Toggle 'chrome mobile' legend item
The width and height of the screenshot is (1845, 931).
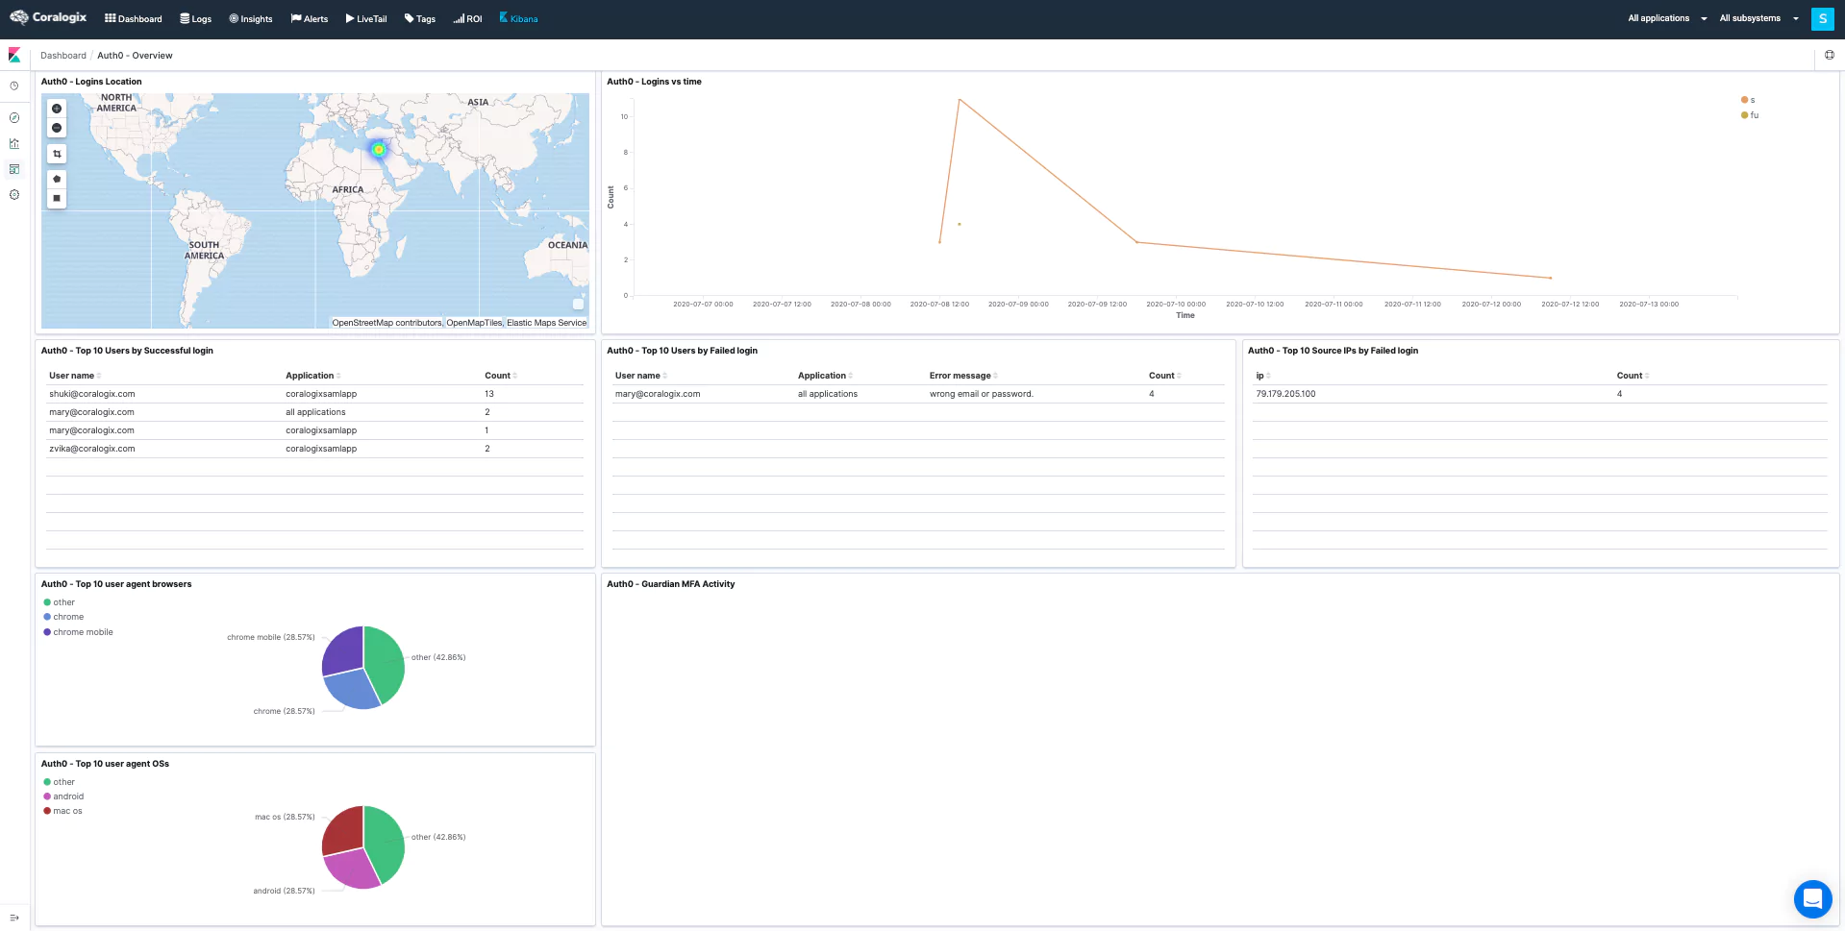[x=78, y=632]
